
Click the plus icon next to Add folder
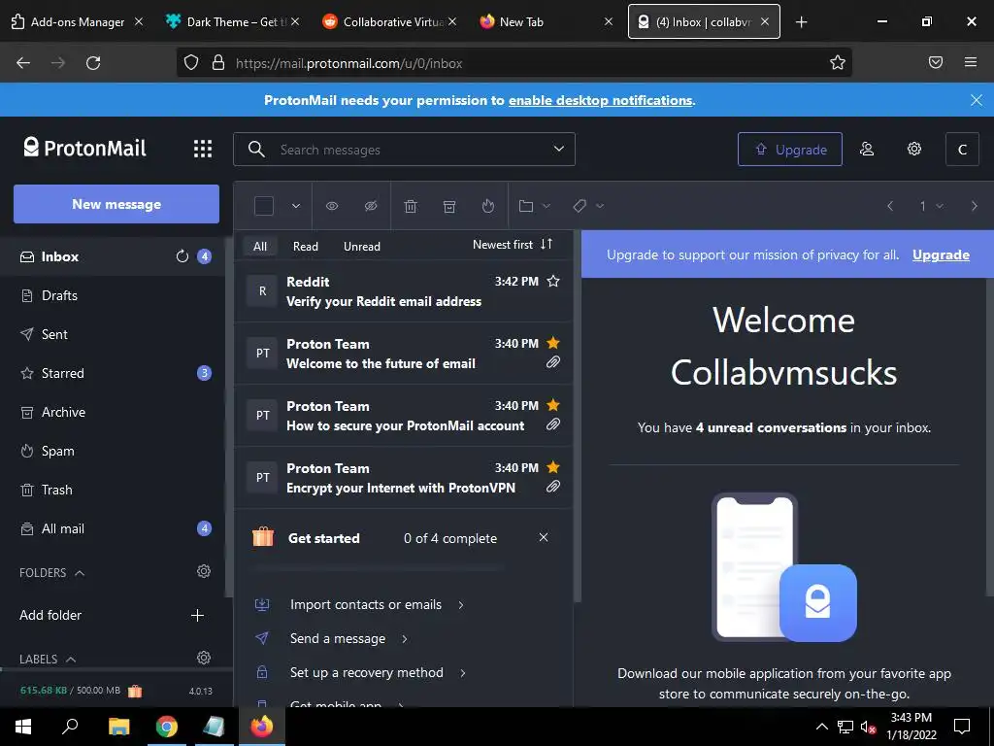click(197, 615)
